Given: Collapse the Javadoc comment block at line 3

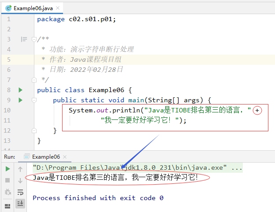Looking at the screenshot, I should click(34, 39).
